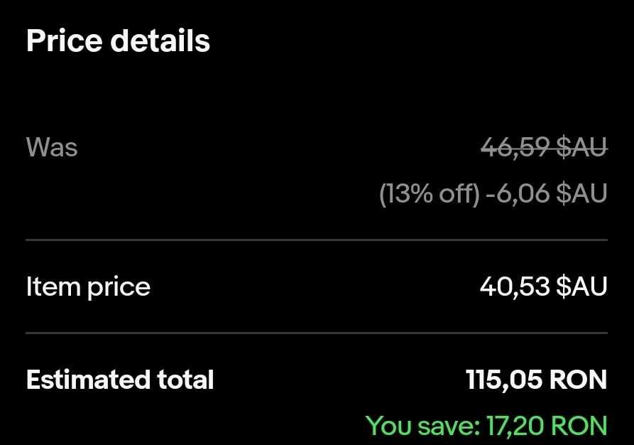Click the word total after Estimated
Viewport: 634px width, 445px height.
(x=185, y=380)
